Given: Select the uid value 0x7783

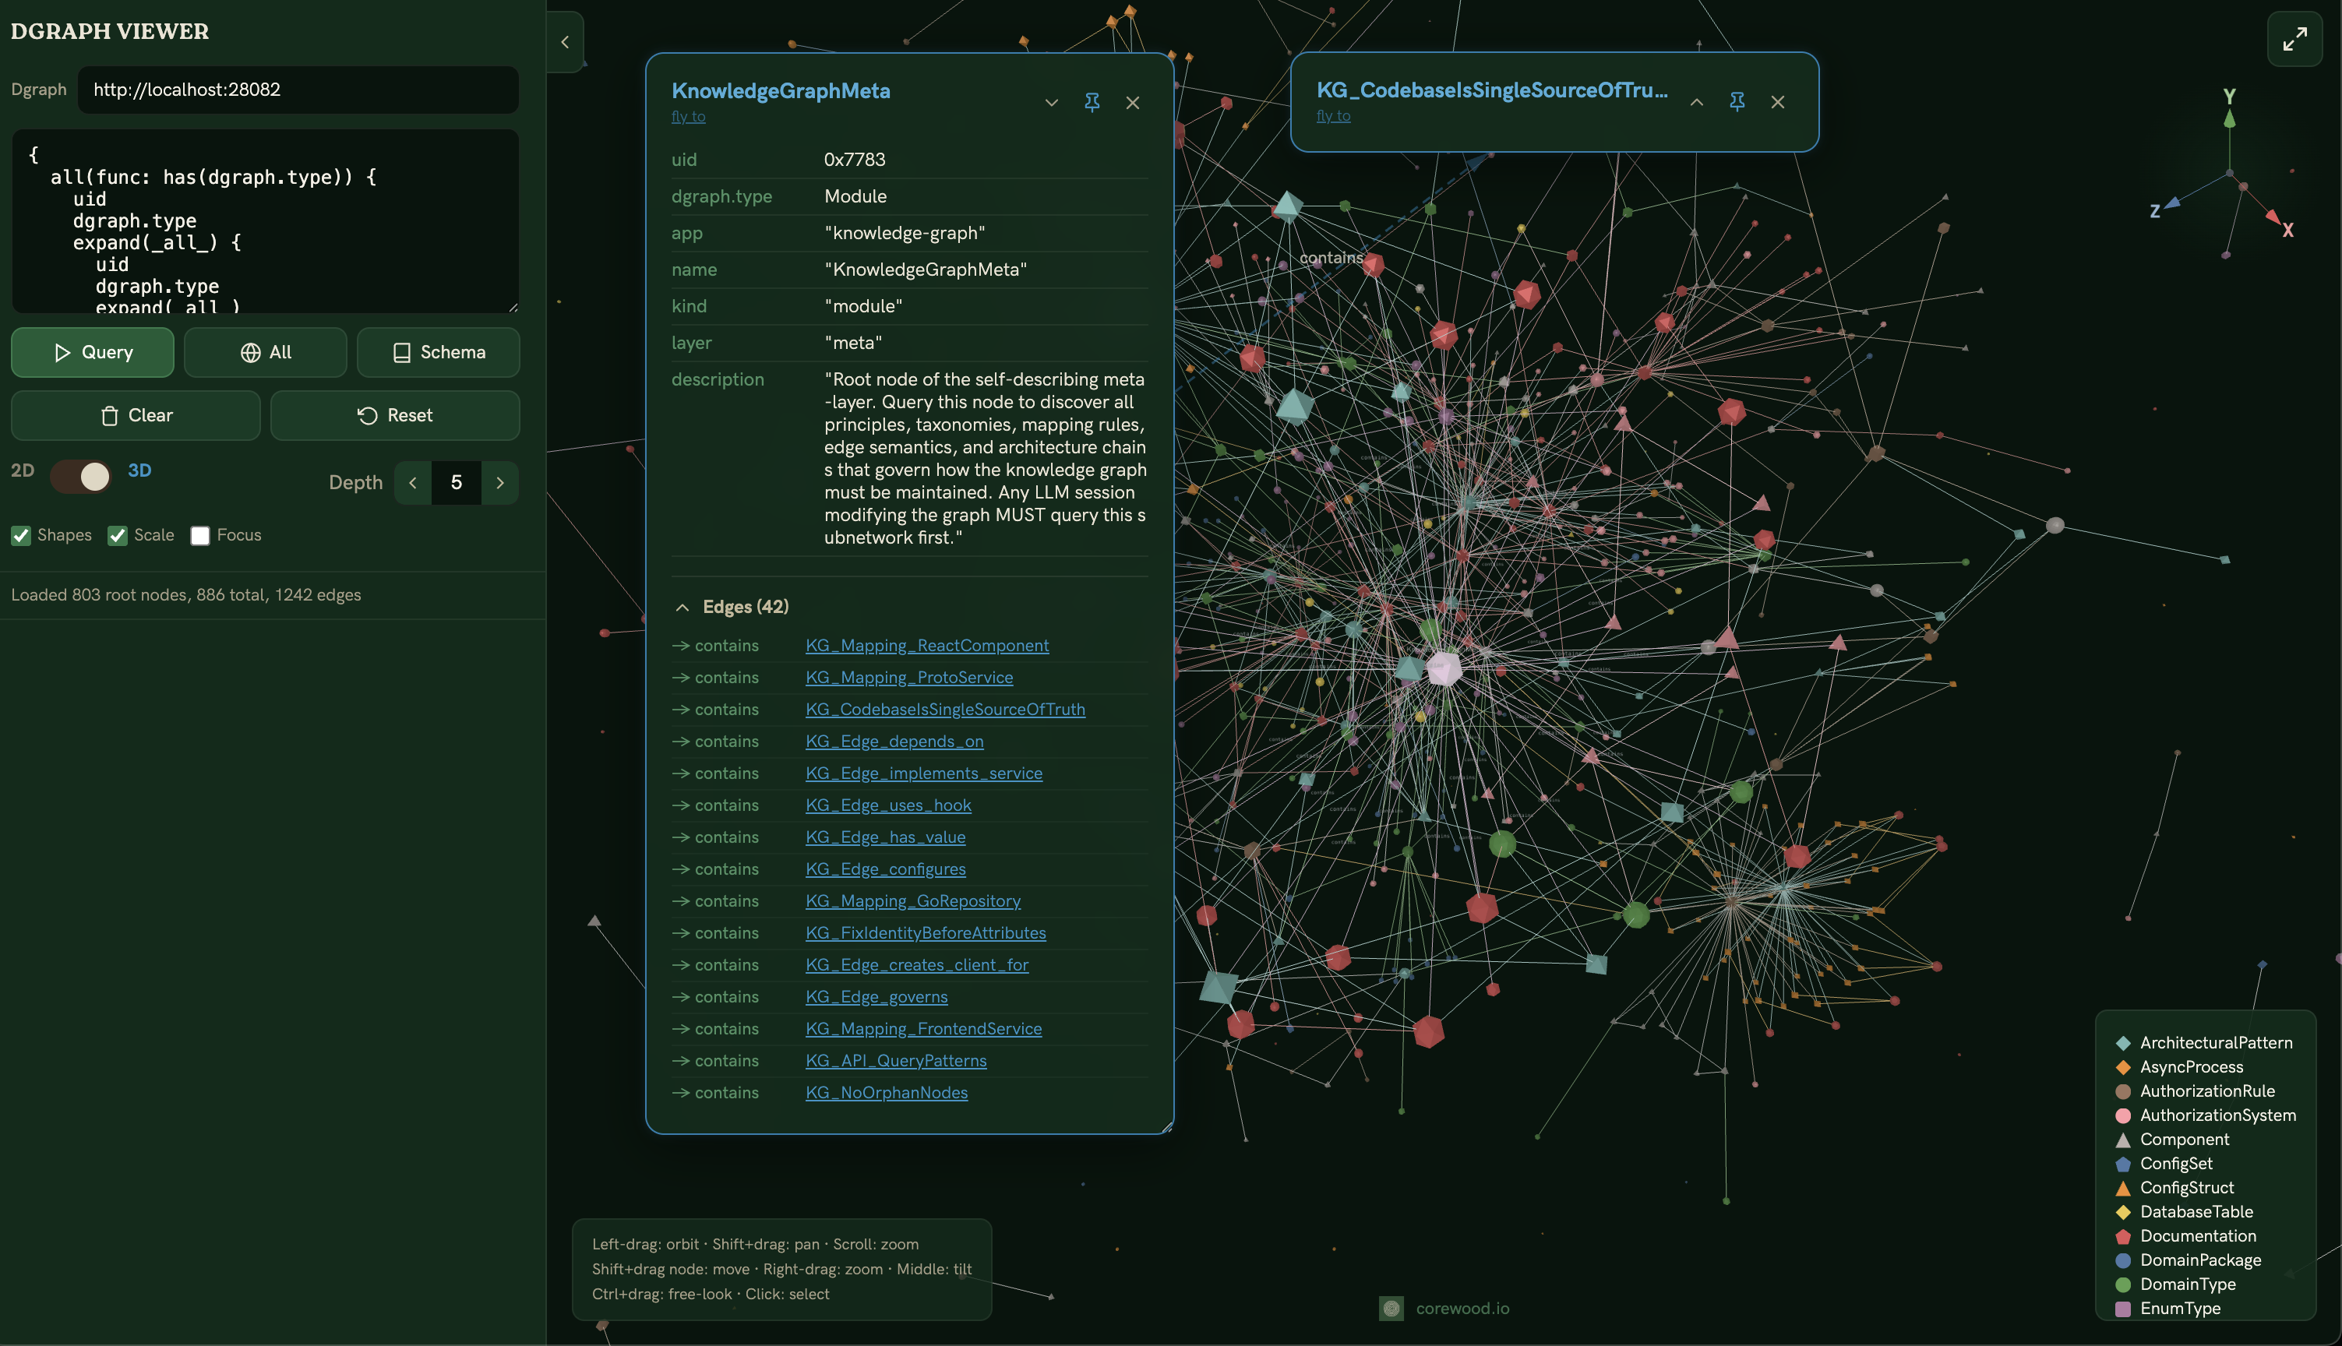Looking at the screenshot, I should click(x=855, y=160).
